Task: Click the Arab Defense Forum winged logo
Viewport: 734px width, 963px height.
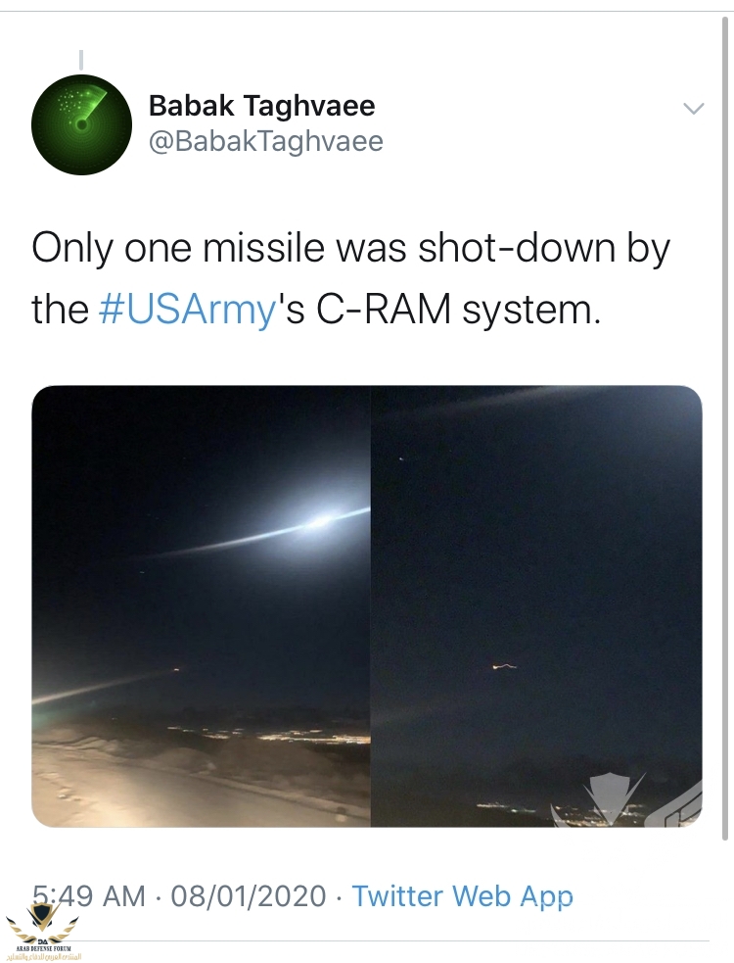Action: coord(41,921)
